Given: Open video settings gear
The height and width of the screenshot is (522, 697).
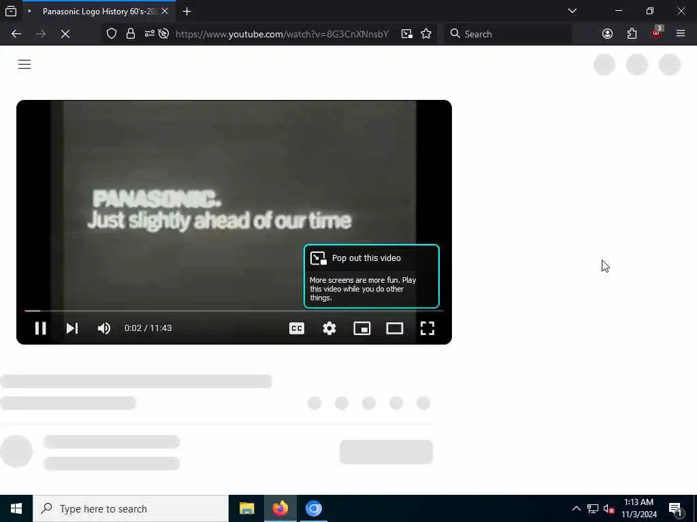Looking at the screenshot, I should [x=329, y=328].
